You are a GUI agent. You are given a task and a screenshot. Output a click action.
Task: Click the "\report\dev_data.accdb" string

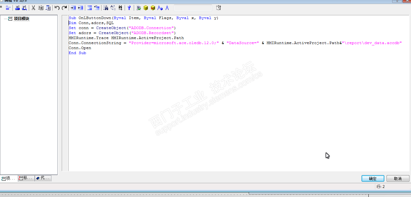pyautogui.click(x=372, y=43)
